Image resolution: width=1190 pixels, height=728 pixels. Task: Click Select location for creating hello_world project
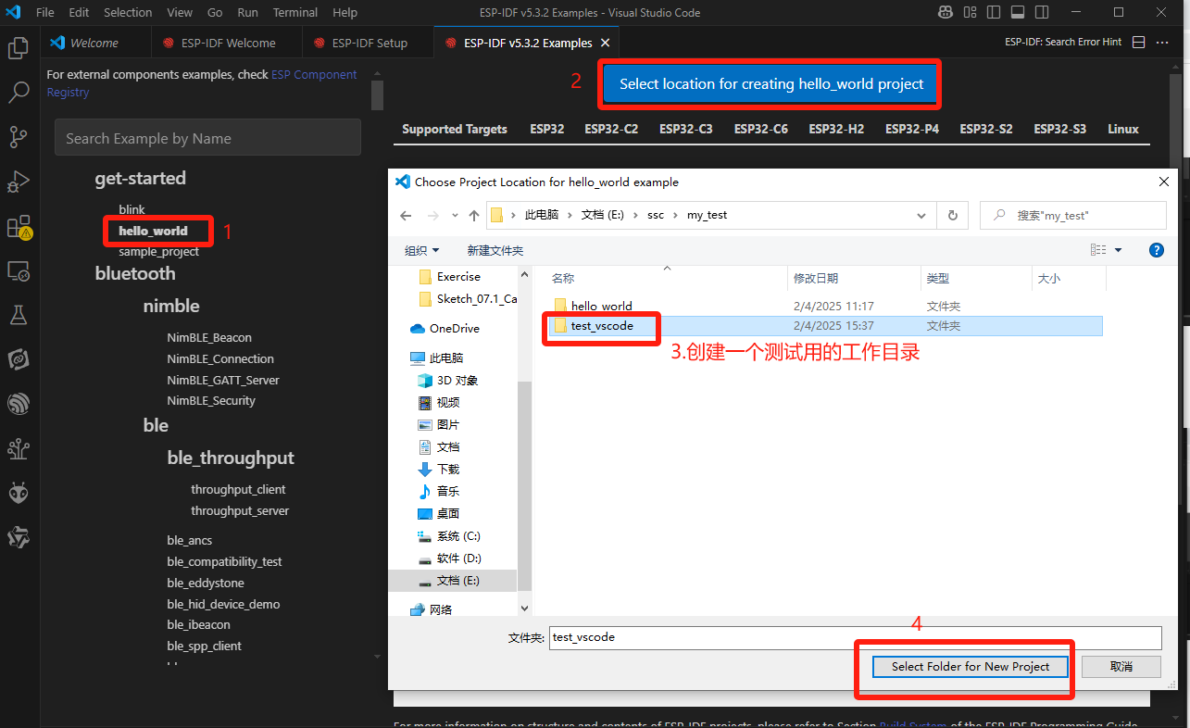(771, 83)
